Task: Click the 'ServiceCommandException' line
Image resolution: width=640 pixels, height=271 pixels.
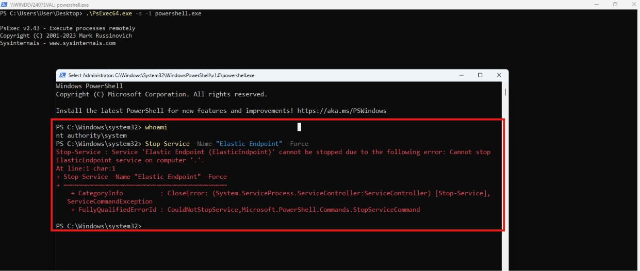Action: point(110,201)
